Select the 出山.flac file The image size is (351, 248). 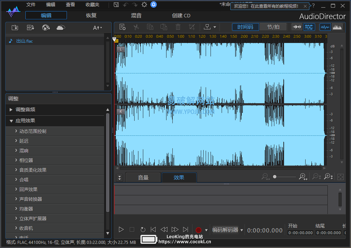point(55,41)
